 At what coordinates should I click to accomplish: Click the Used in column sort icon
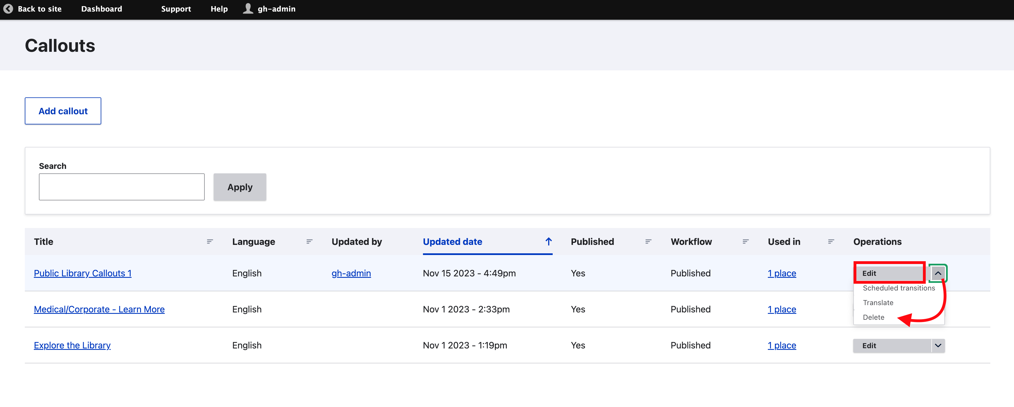pyautogui.click(x=831, y=241)
